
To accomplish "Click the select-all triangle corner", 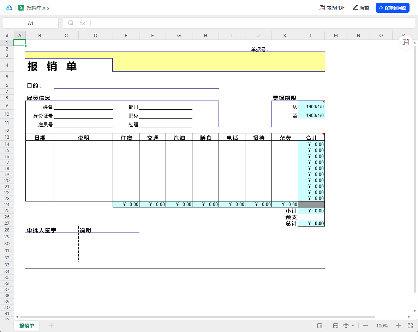I will click(7, 36).
